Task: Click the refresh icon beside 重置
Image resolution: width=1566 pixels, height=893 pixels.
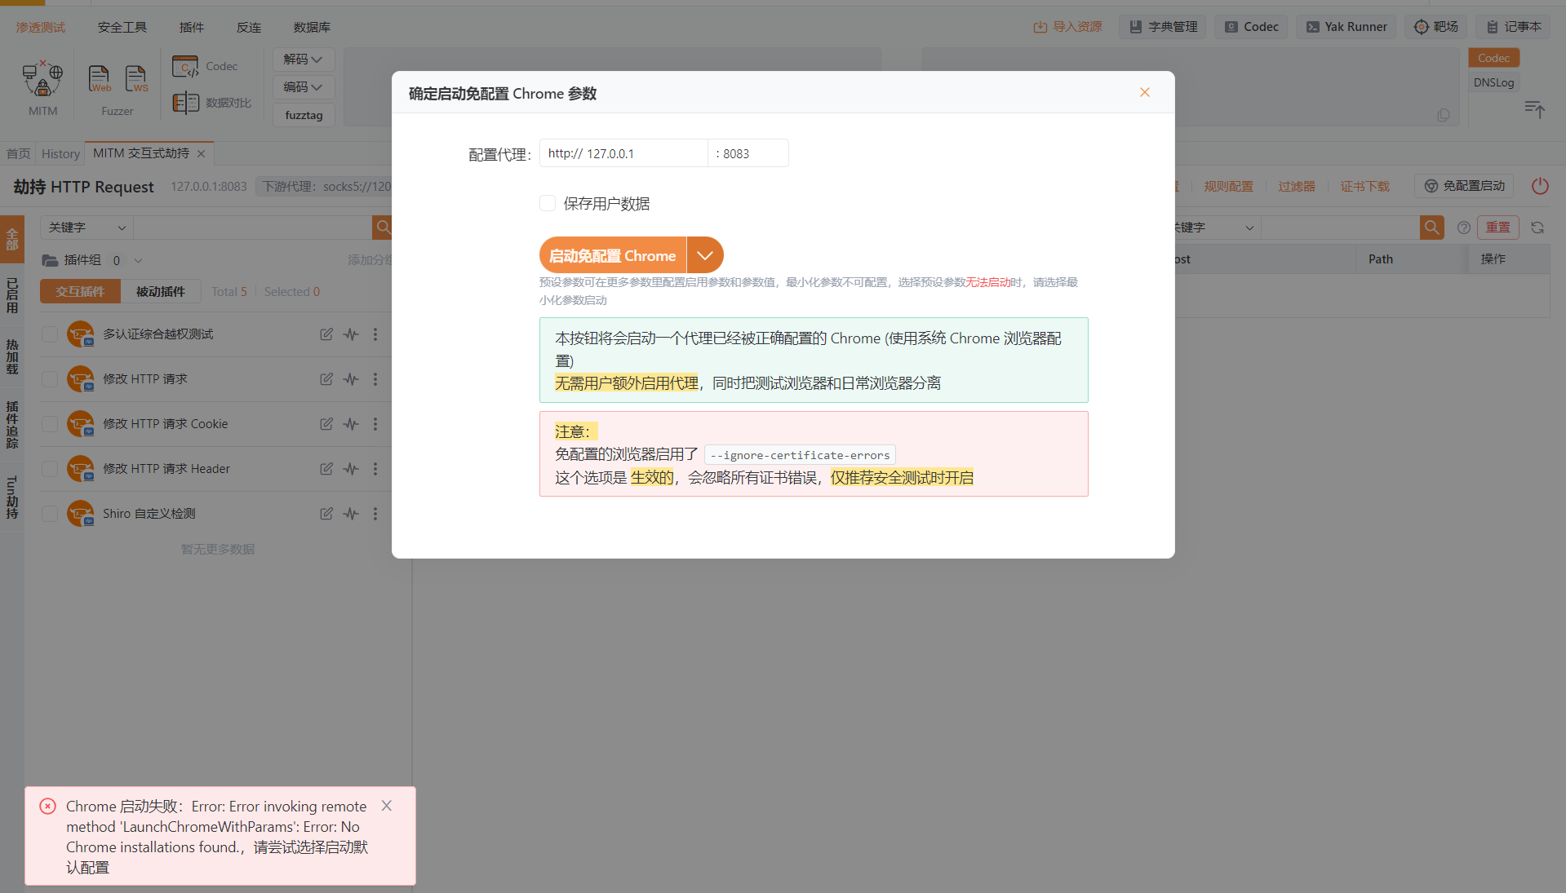Action: 1537,228
